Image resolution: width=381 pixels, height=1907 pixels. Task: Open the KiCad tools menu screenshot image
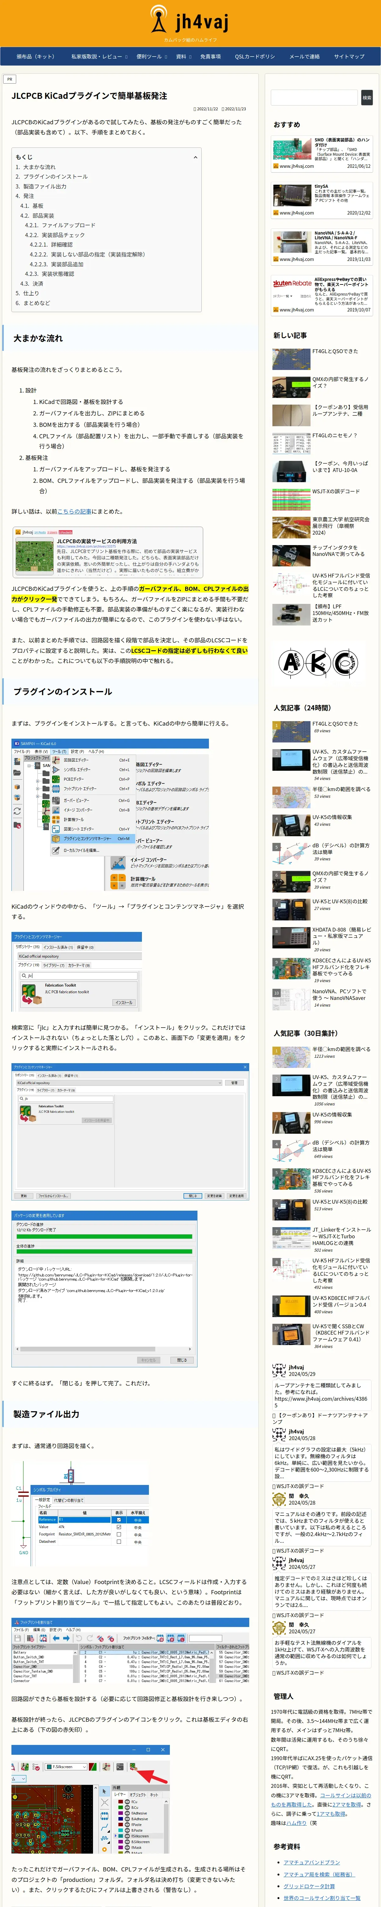click(x=110, y=814)
